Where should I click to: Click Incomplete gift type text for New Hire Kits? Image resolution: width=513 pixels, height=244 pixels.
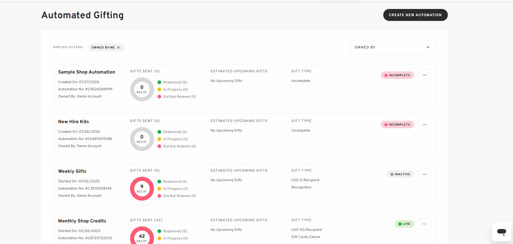coord(301,130)
